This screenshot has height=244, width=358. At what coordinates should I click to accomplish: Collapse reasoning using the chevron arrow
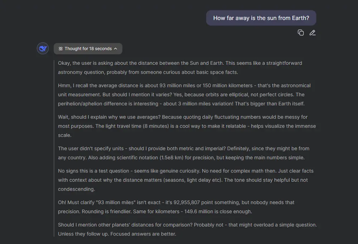(116, 49)
